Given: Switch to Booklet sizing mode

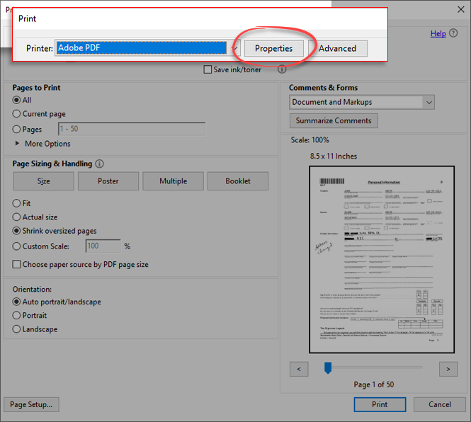Looking at the screenshot, I should (238, 181).
